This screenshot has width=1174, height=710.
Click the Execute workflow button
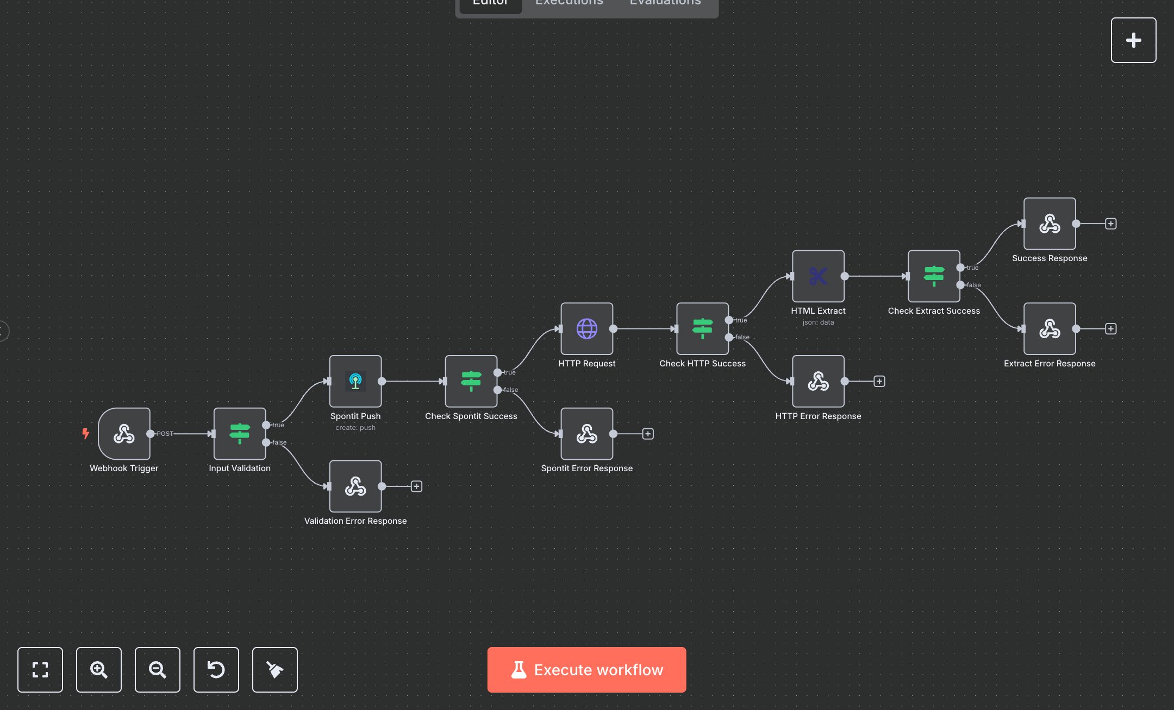586,670
